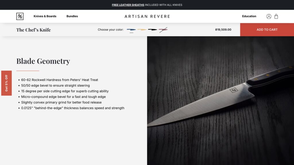Select the blue knife color option

[x=131, y=30]
